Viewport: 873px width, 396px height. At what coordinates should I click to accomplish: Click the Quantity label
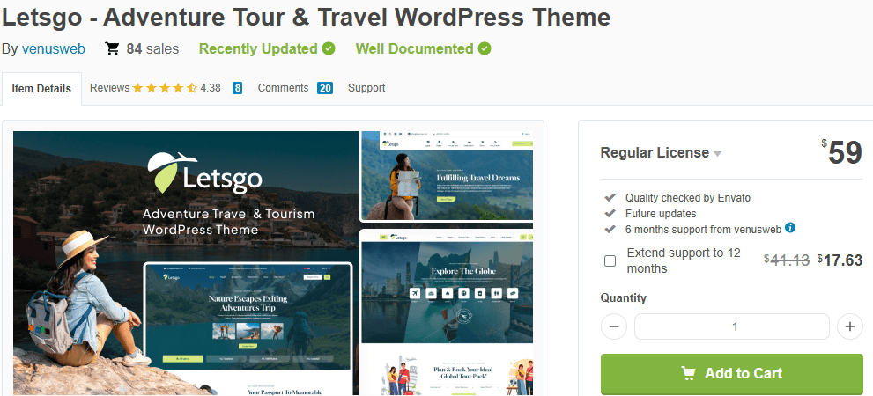(x=623, y=298)
